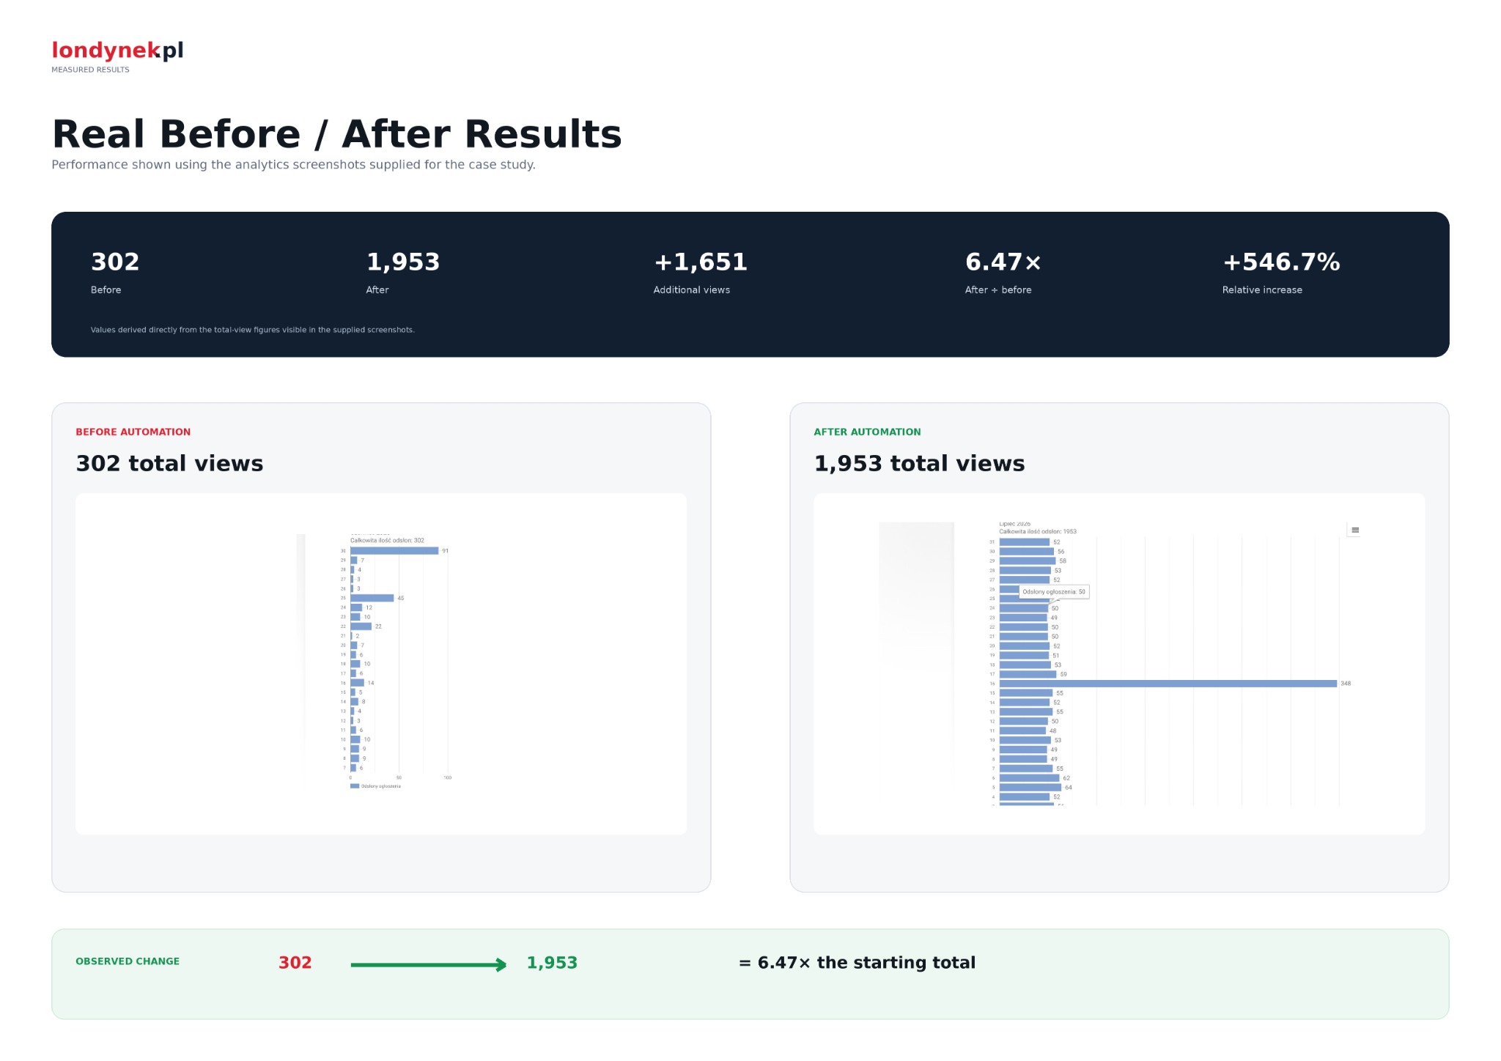Click the green '1,953' in observed change bar

[552, 963]
